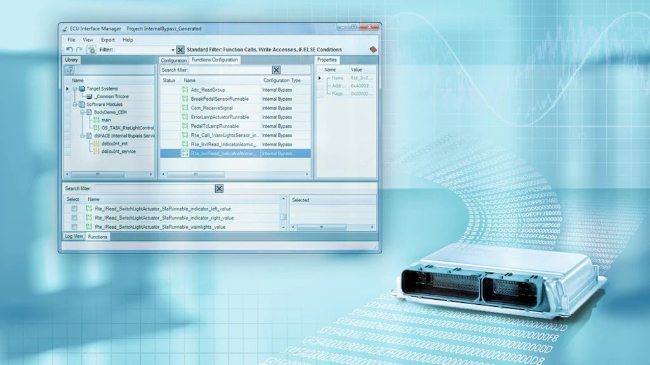Click the function icon for Adc_ReadGroup
Image resolution: width=650 pixels, height=365 pixels.
tap(185, 90)
